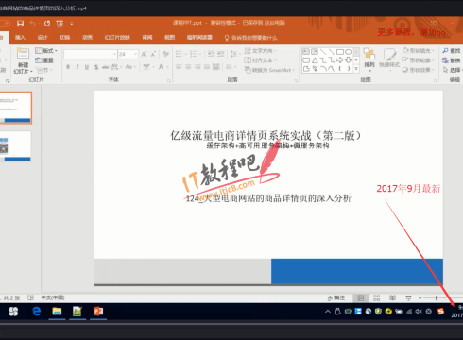463x340 pixels.
Task: Click the Save icon in quick access toolbar
Action: pos(21,24)
